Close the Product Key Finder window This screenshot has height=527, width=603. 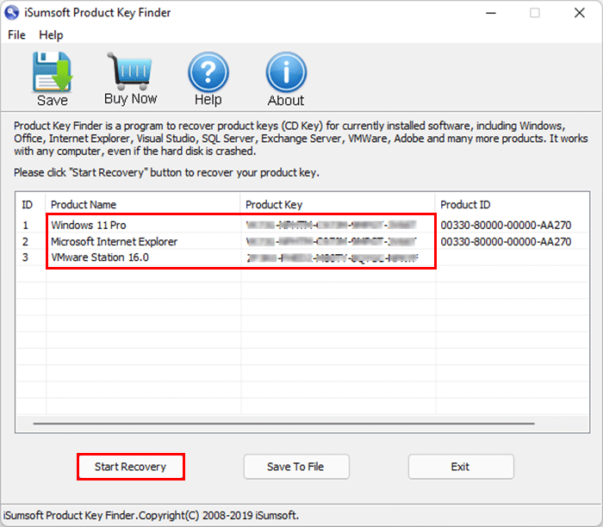click(x=580, y=13)
